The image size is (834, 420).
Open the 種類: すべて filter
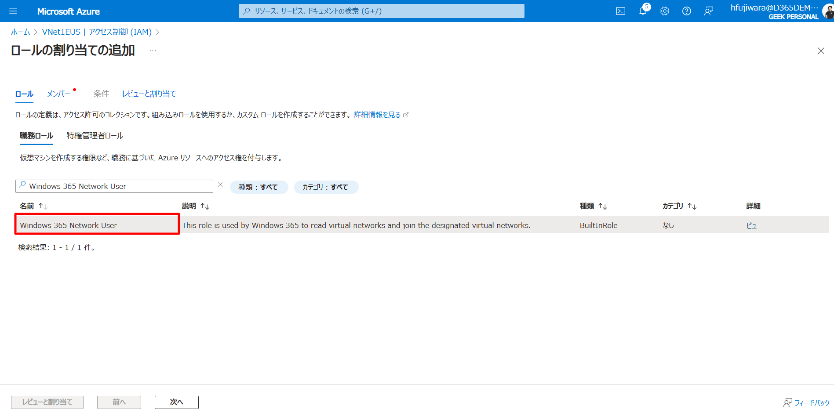click(x=259, y=187)
